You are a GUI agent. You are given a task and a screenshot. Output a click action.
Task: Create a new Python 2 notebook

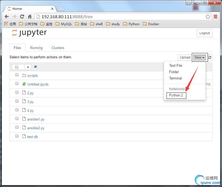(176, 95)
